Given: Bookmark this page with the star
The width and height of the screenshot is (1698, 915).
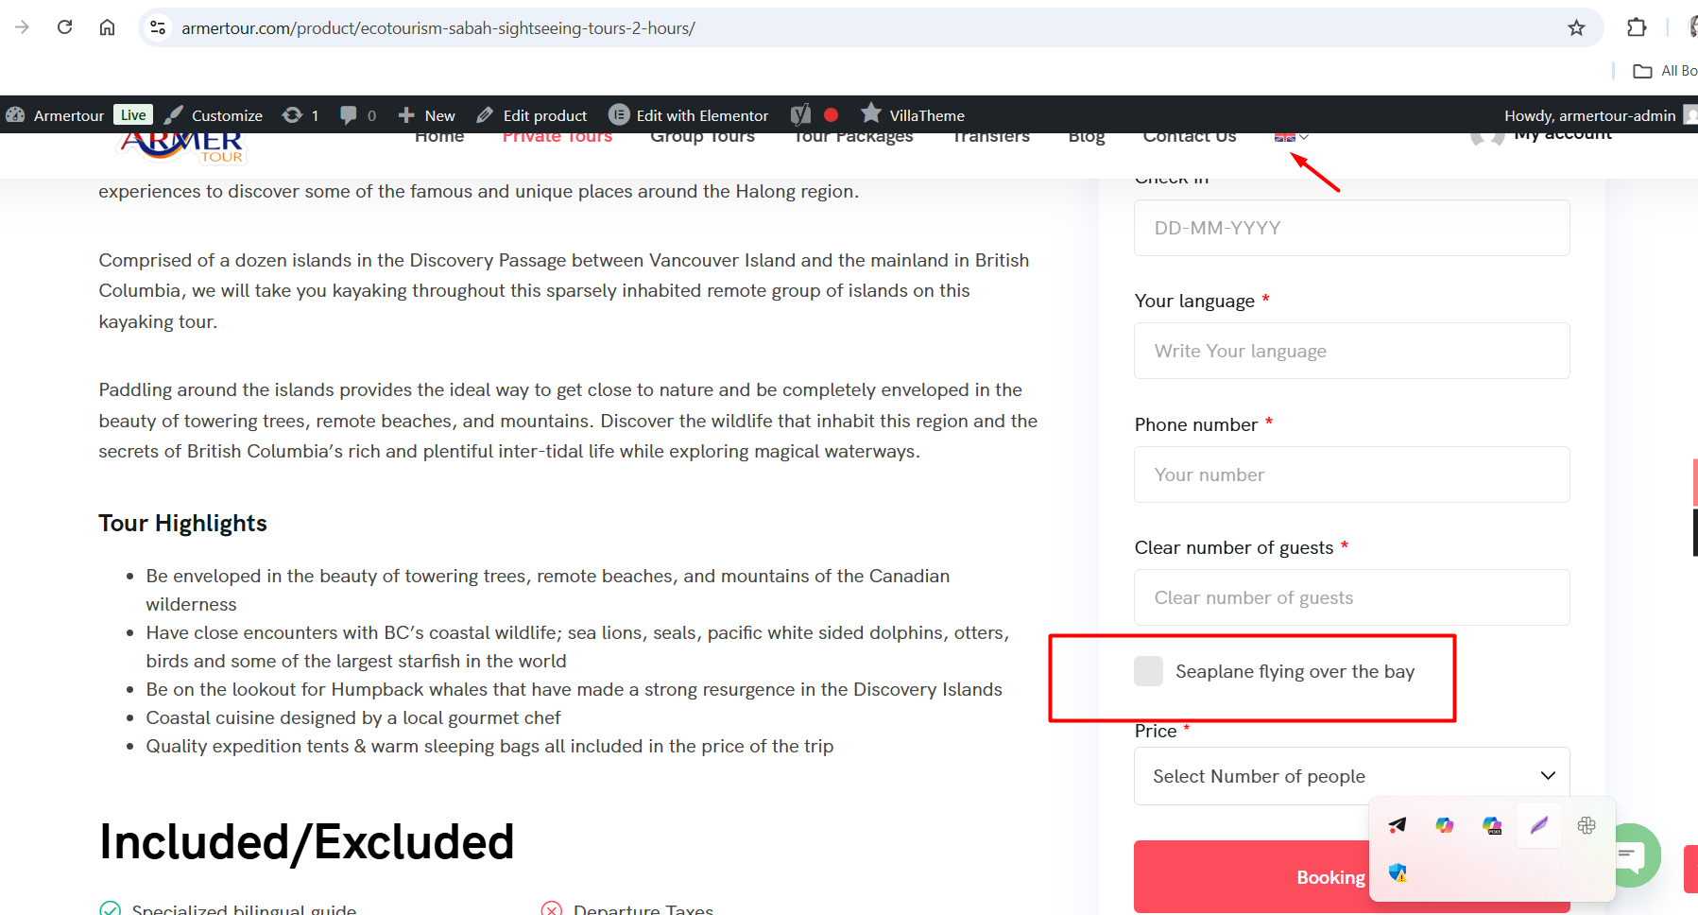Looking at the screenshot, I should pyautogui.click(x=1576, y=28).
